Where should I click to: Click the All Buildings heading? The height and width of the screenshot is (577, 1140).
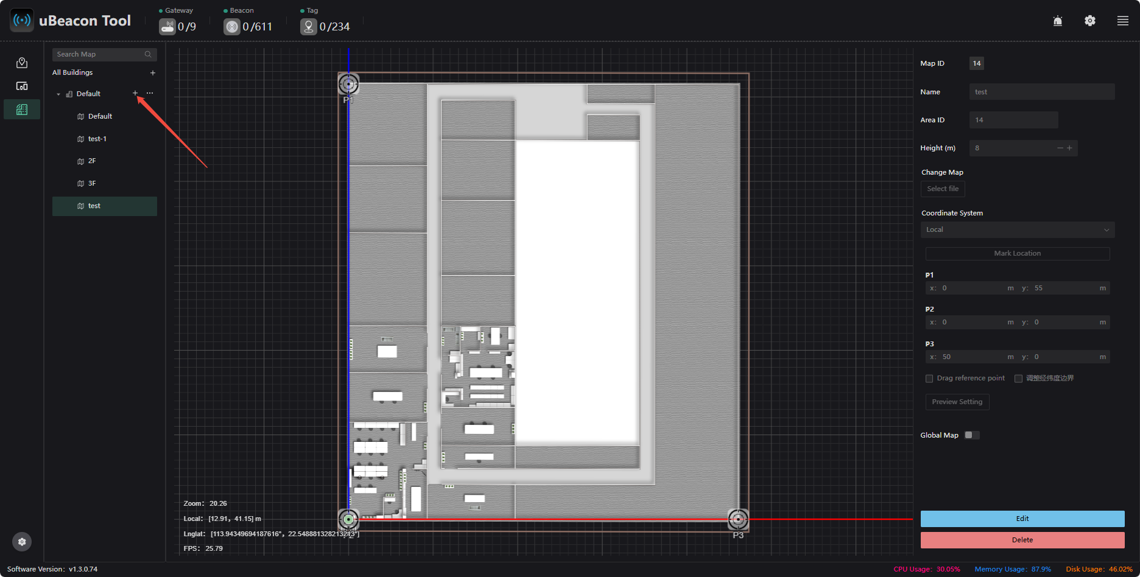click(x=72, y=72)
